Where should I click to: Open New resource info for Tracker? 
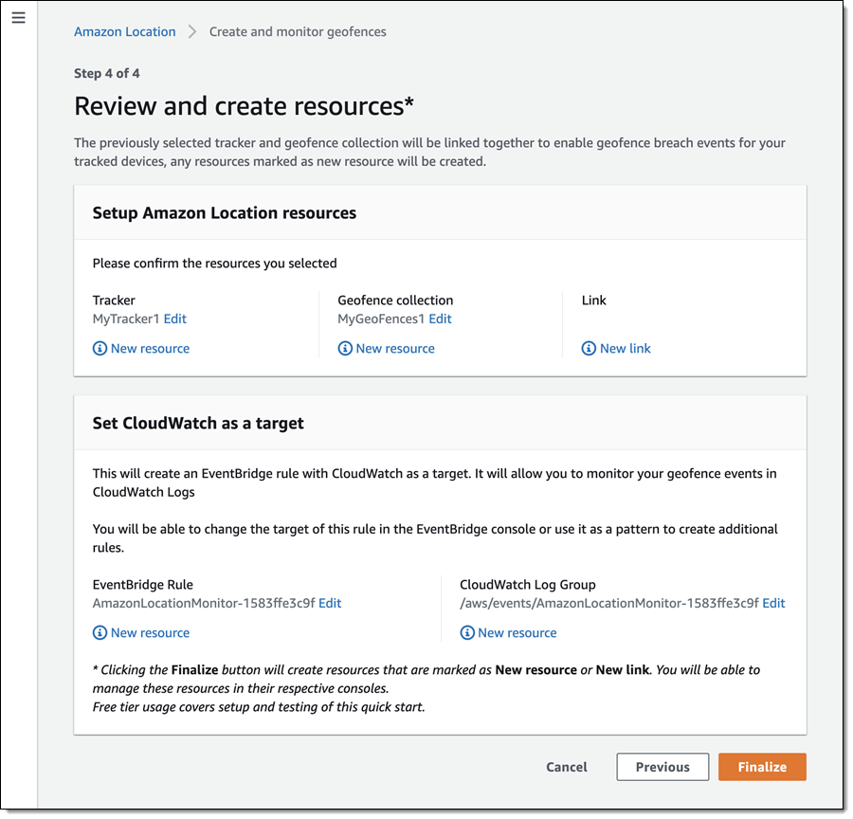150,349
